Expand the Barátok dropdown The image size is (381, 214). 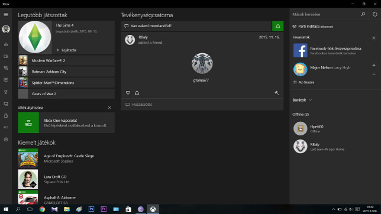(x=302, y=100)
